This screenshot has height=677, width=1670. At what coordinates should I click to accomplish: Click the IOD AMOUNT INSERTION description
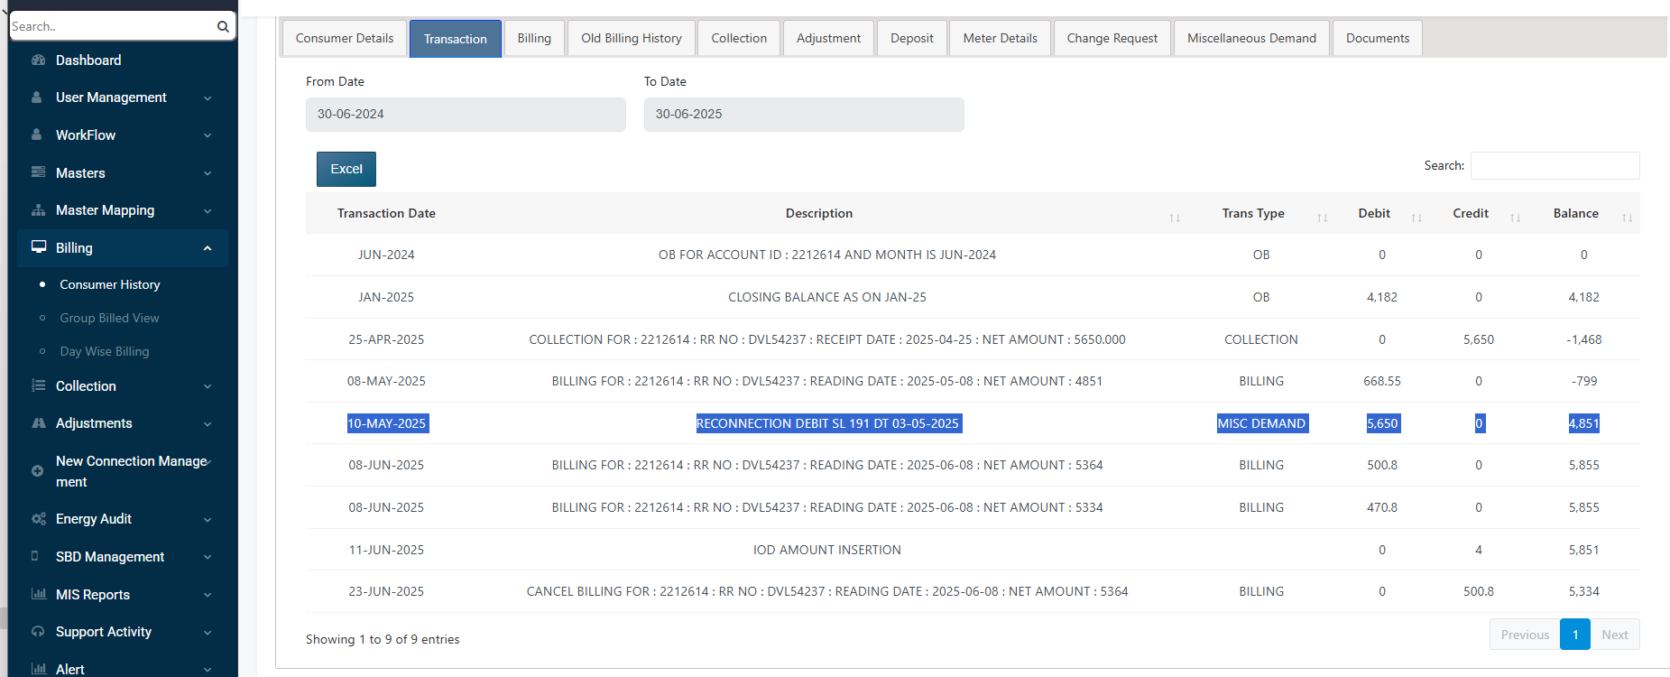click(827, 550)
